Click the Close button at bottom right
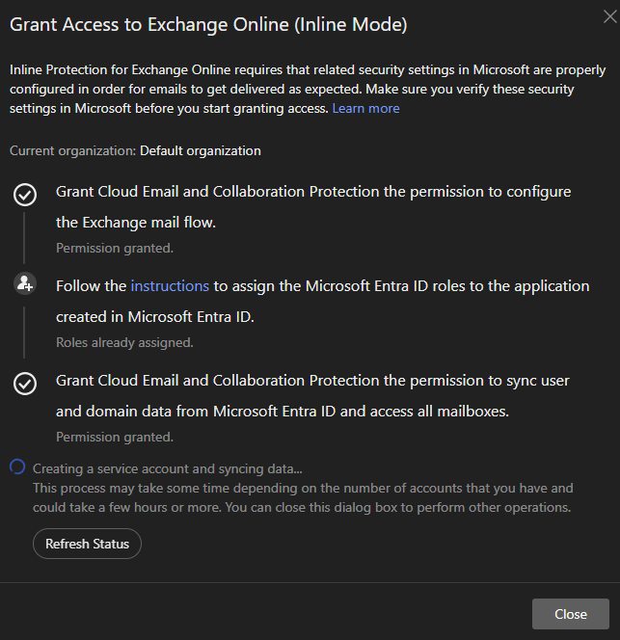The width and height of the screenshot is (620, 640). pyautogui.click(x=570, y=614)
